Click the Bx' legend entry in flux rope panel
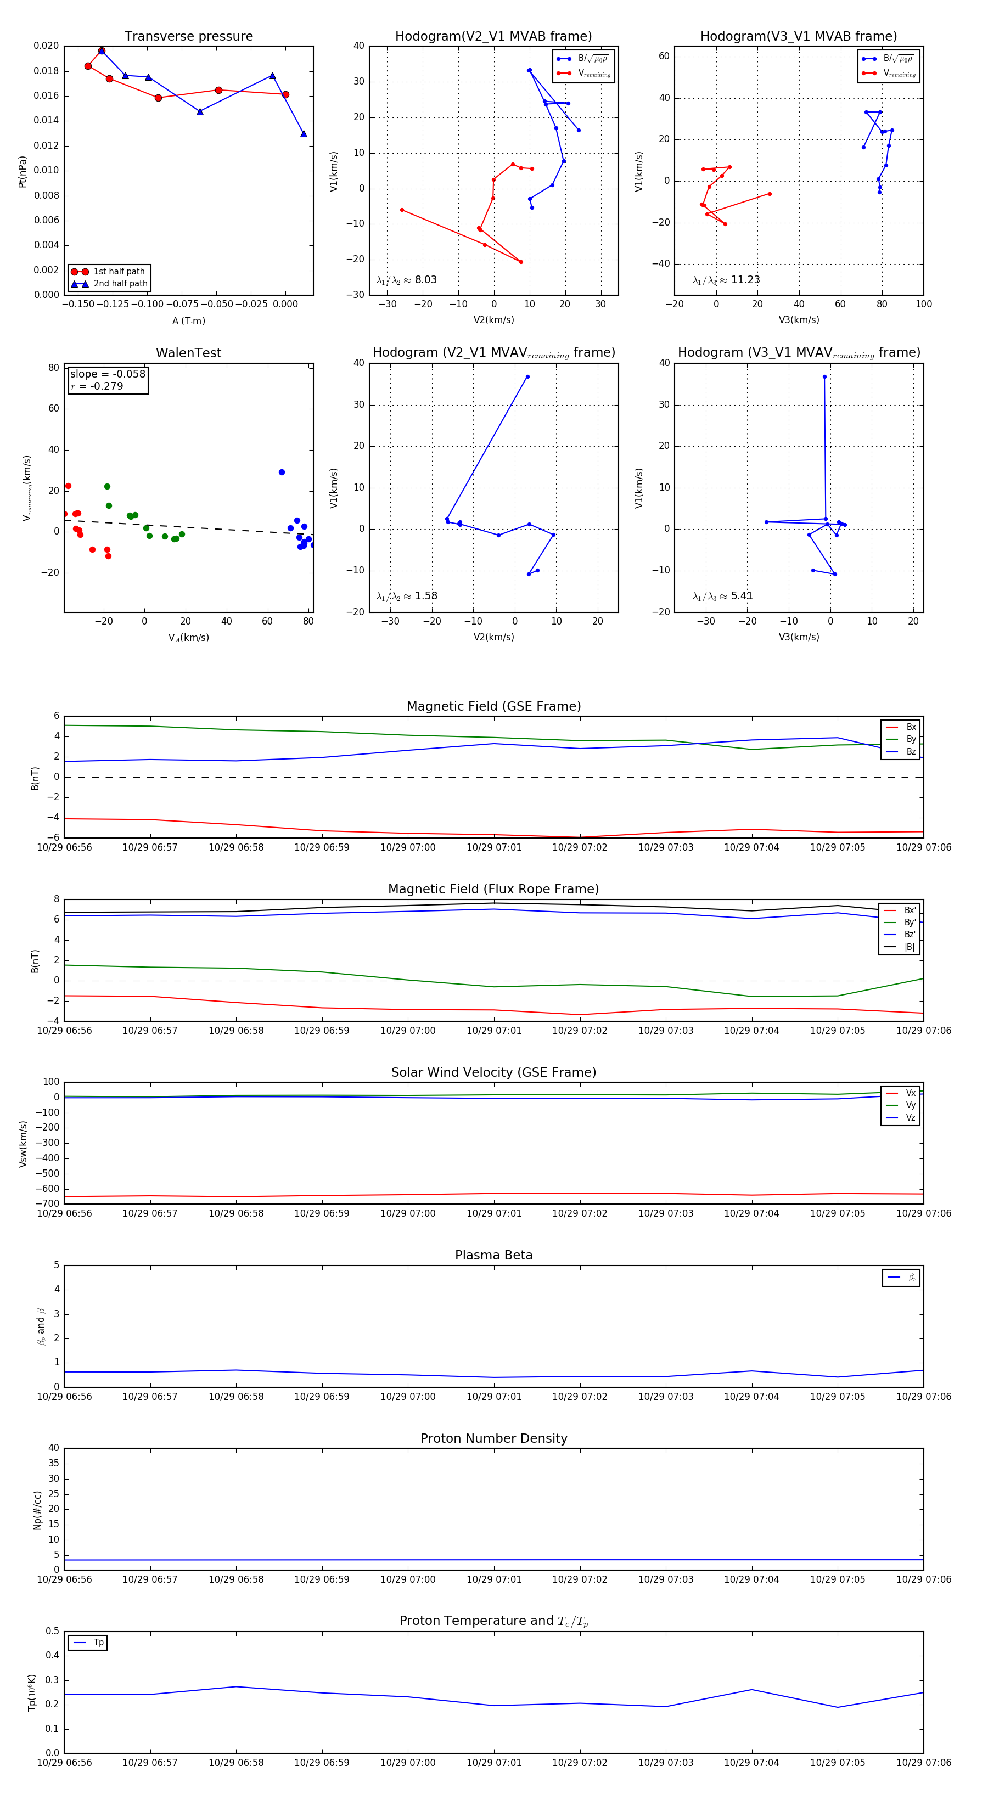Viewport: 988px width, 1811px height. 900,910
